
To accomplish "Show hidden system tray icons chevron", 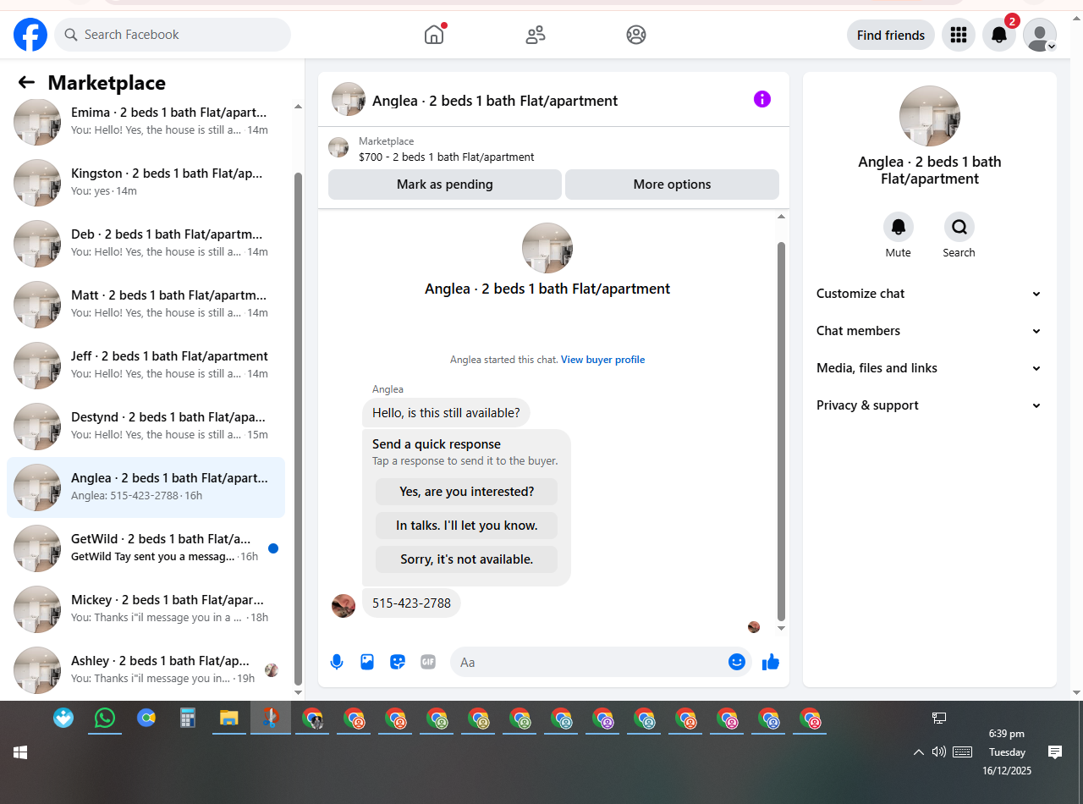I will pos(918,752).
